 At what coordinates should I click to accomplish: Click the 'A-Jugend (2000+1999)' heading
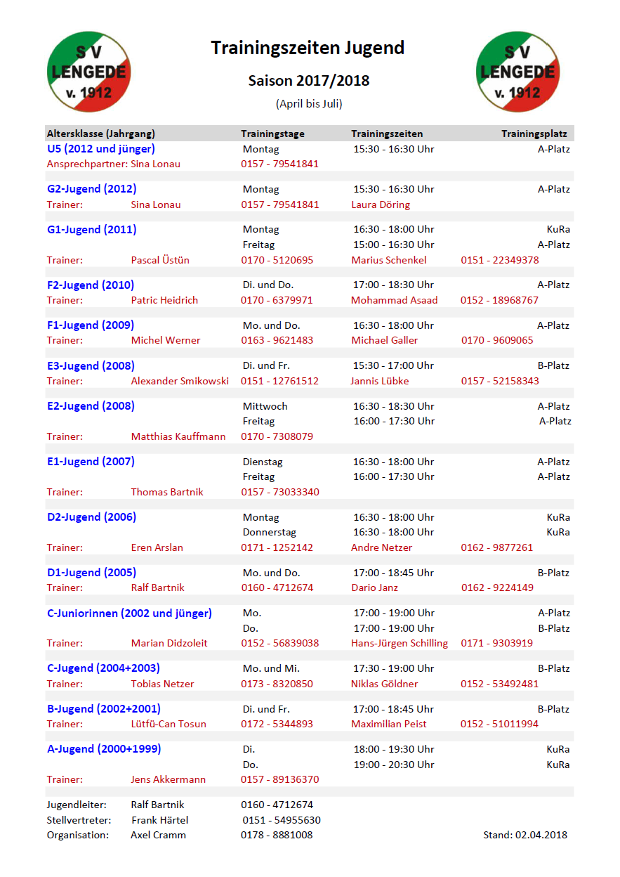coord(104,749)
